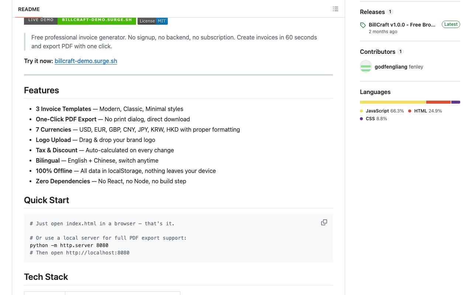
Task: Click the '7 Currencies' feature line
Action: tap(138, 129)
